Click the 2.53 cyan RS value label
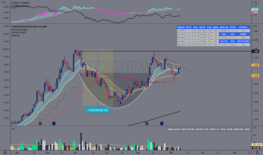 tap(255, 10)
